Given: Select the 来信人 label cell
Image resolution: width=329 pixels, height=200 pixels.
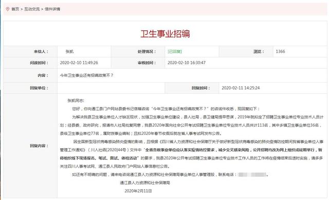Looking at the screenshot, I should (30, 51).
